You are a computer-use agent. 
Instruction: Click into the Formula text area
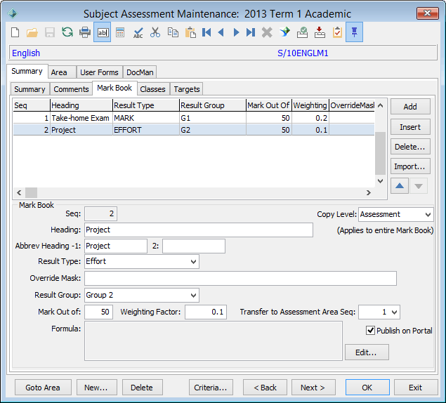(x=214, y=341)
